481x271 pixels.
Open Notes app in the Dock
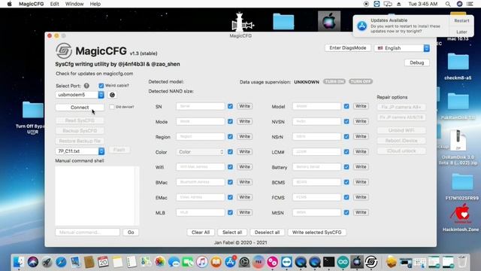click(x=117, y=262)
